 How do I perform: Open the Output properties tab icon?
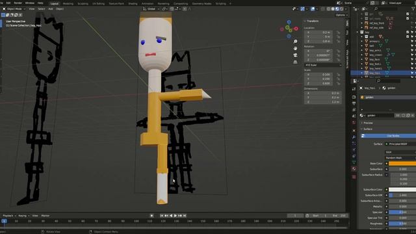pyautogui.click(x=354, y=103)
